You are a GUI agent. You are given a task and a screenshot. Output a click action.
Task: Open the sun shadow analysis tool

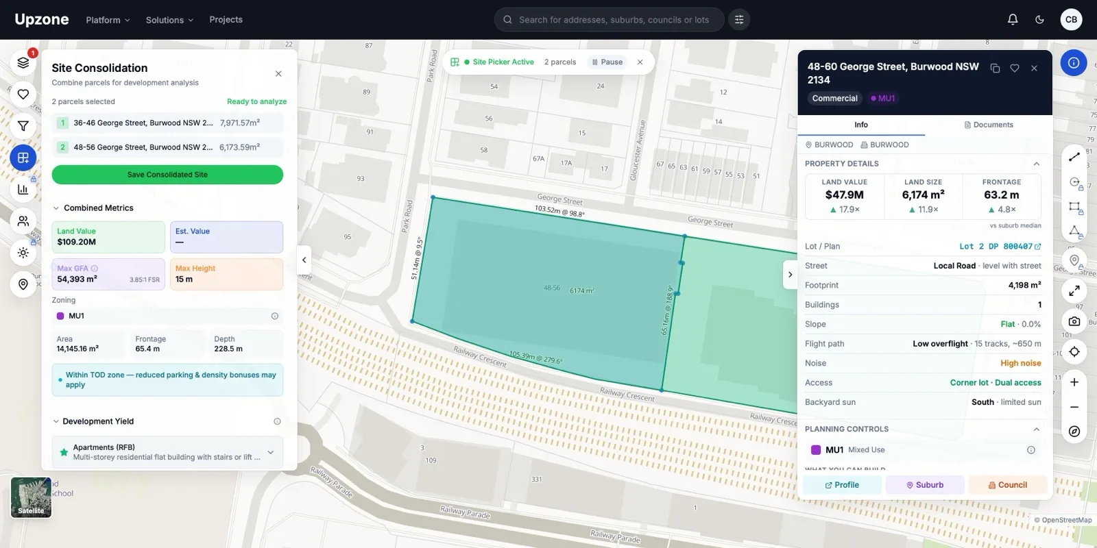tap(23, 253)
